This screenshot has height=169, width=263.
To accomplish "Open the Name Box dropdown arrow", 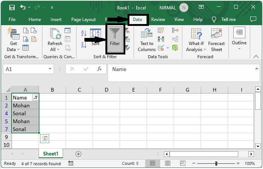I will [50, 69].
